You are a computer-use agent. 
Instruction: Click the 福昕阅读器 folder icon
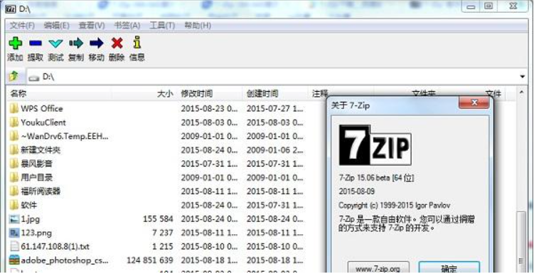point(14,191)
